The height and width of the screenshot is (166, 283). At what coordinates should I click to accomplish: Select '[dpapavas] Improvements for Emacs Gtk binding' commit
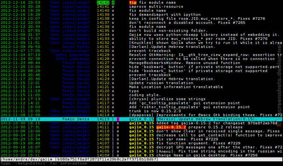coord(206,115)
